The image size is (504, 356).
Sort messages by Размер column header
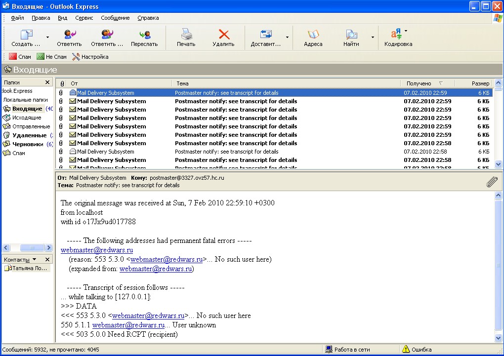pos(474,83)
